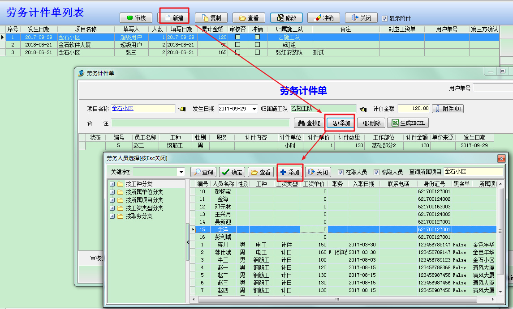This screenshot has height=309, width=513.
Task: Toggle the 在职人员 checkbox
Action: (341, 172)
